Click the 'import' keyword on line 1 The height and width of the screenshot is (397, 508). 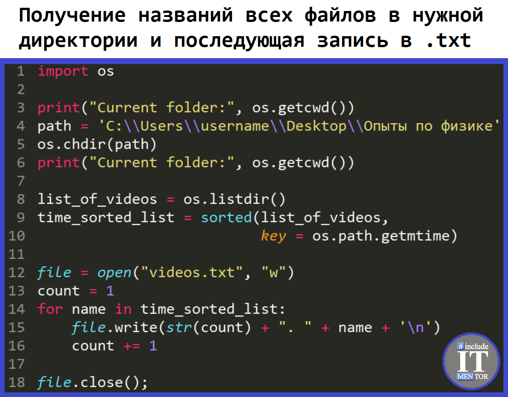click(63, 71)
